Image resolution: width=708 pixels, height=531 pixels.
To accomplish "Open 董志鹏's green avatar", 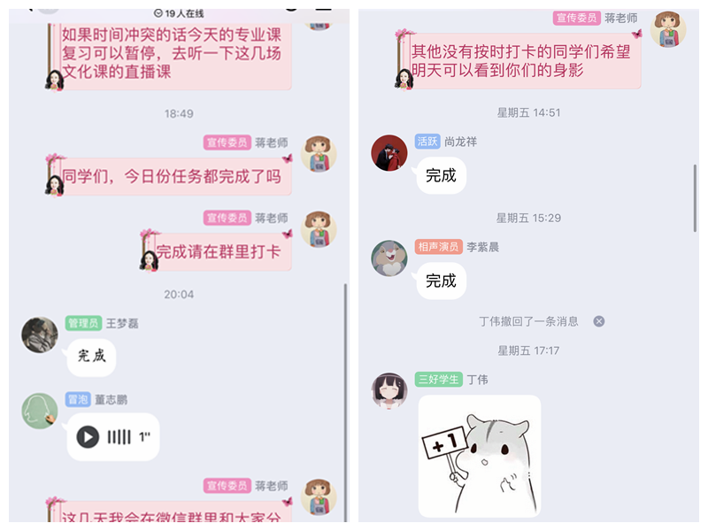I will click(40, 411).
